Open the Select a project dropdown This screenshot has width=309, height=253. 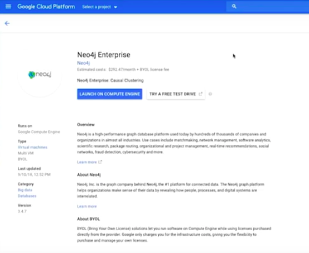[x=99, y=7]
